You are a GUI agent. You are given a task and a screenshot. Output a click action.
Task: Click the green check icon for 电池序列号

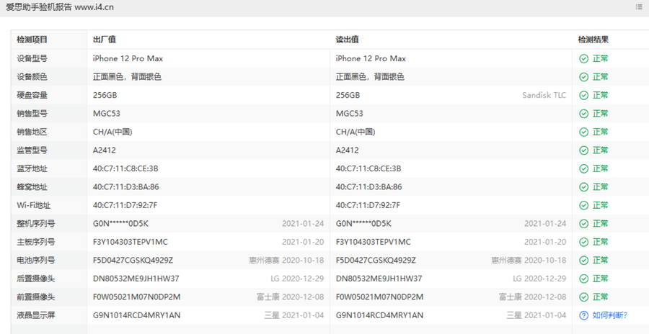click(x=583, y=261)
